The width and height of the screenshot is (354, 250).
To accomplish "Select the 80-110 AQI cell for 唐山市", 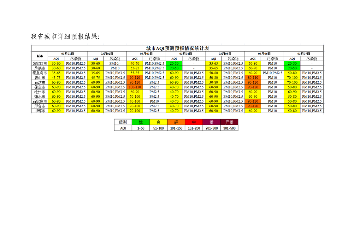I will tap(253, 78).
